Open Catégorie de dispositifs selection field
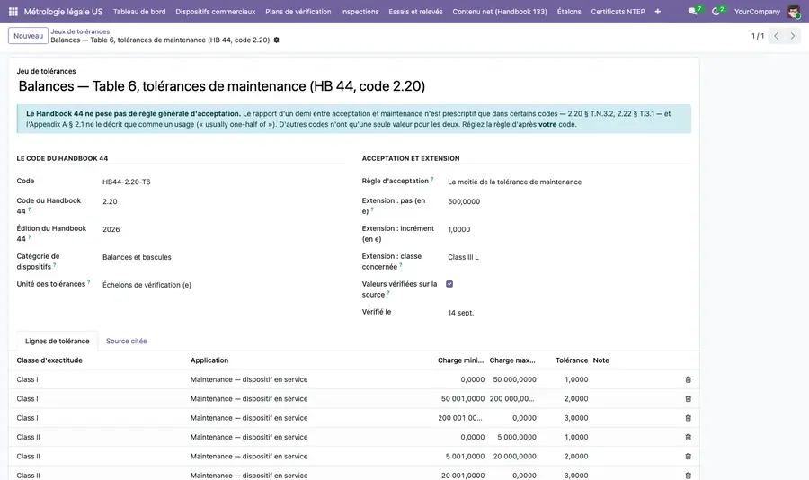This screenshot has width=809, height=480. click(x=224, y=257)
